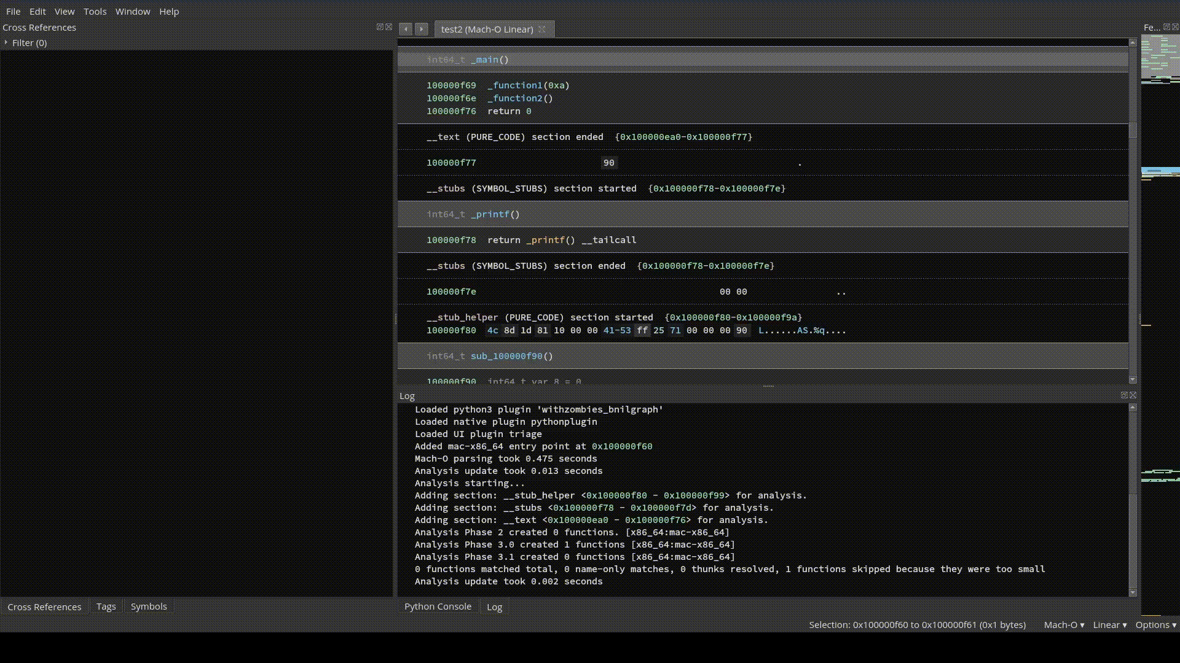Toggle the Filter panel expander
This screenshot has height=663, width=1180.
[7, 42]
